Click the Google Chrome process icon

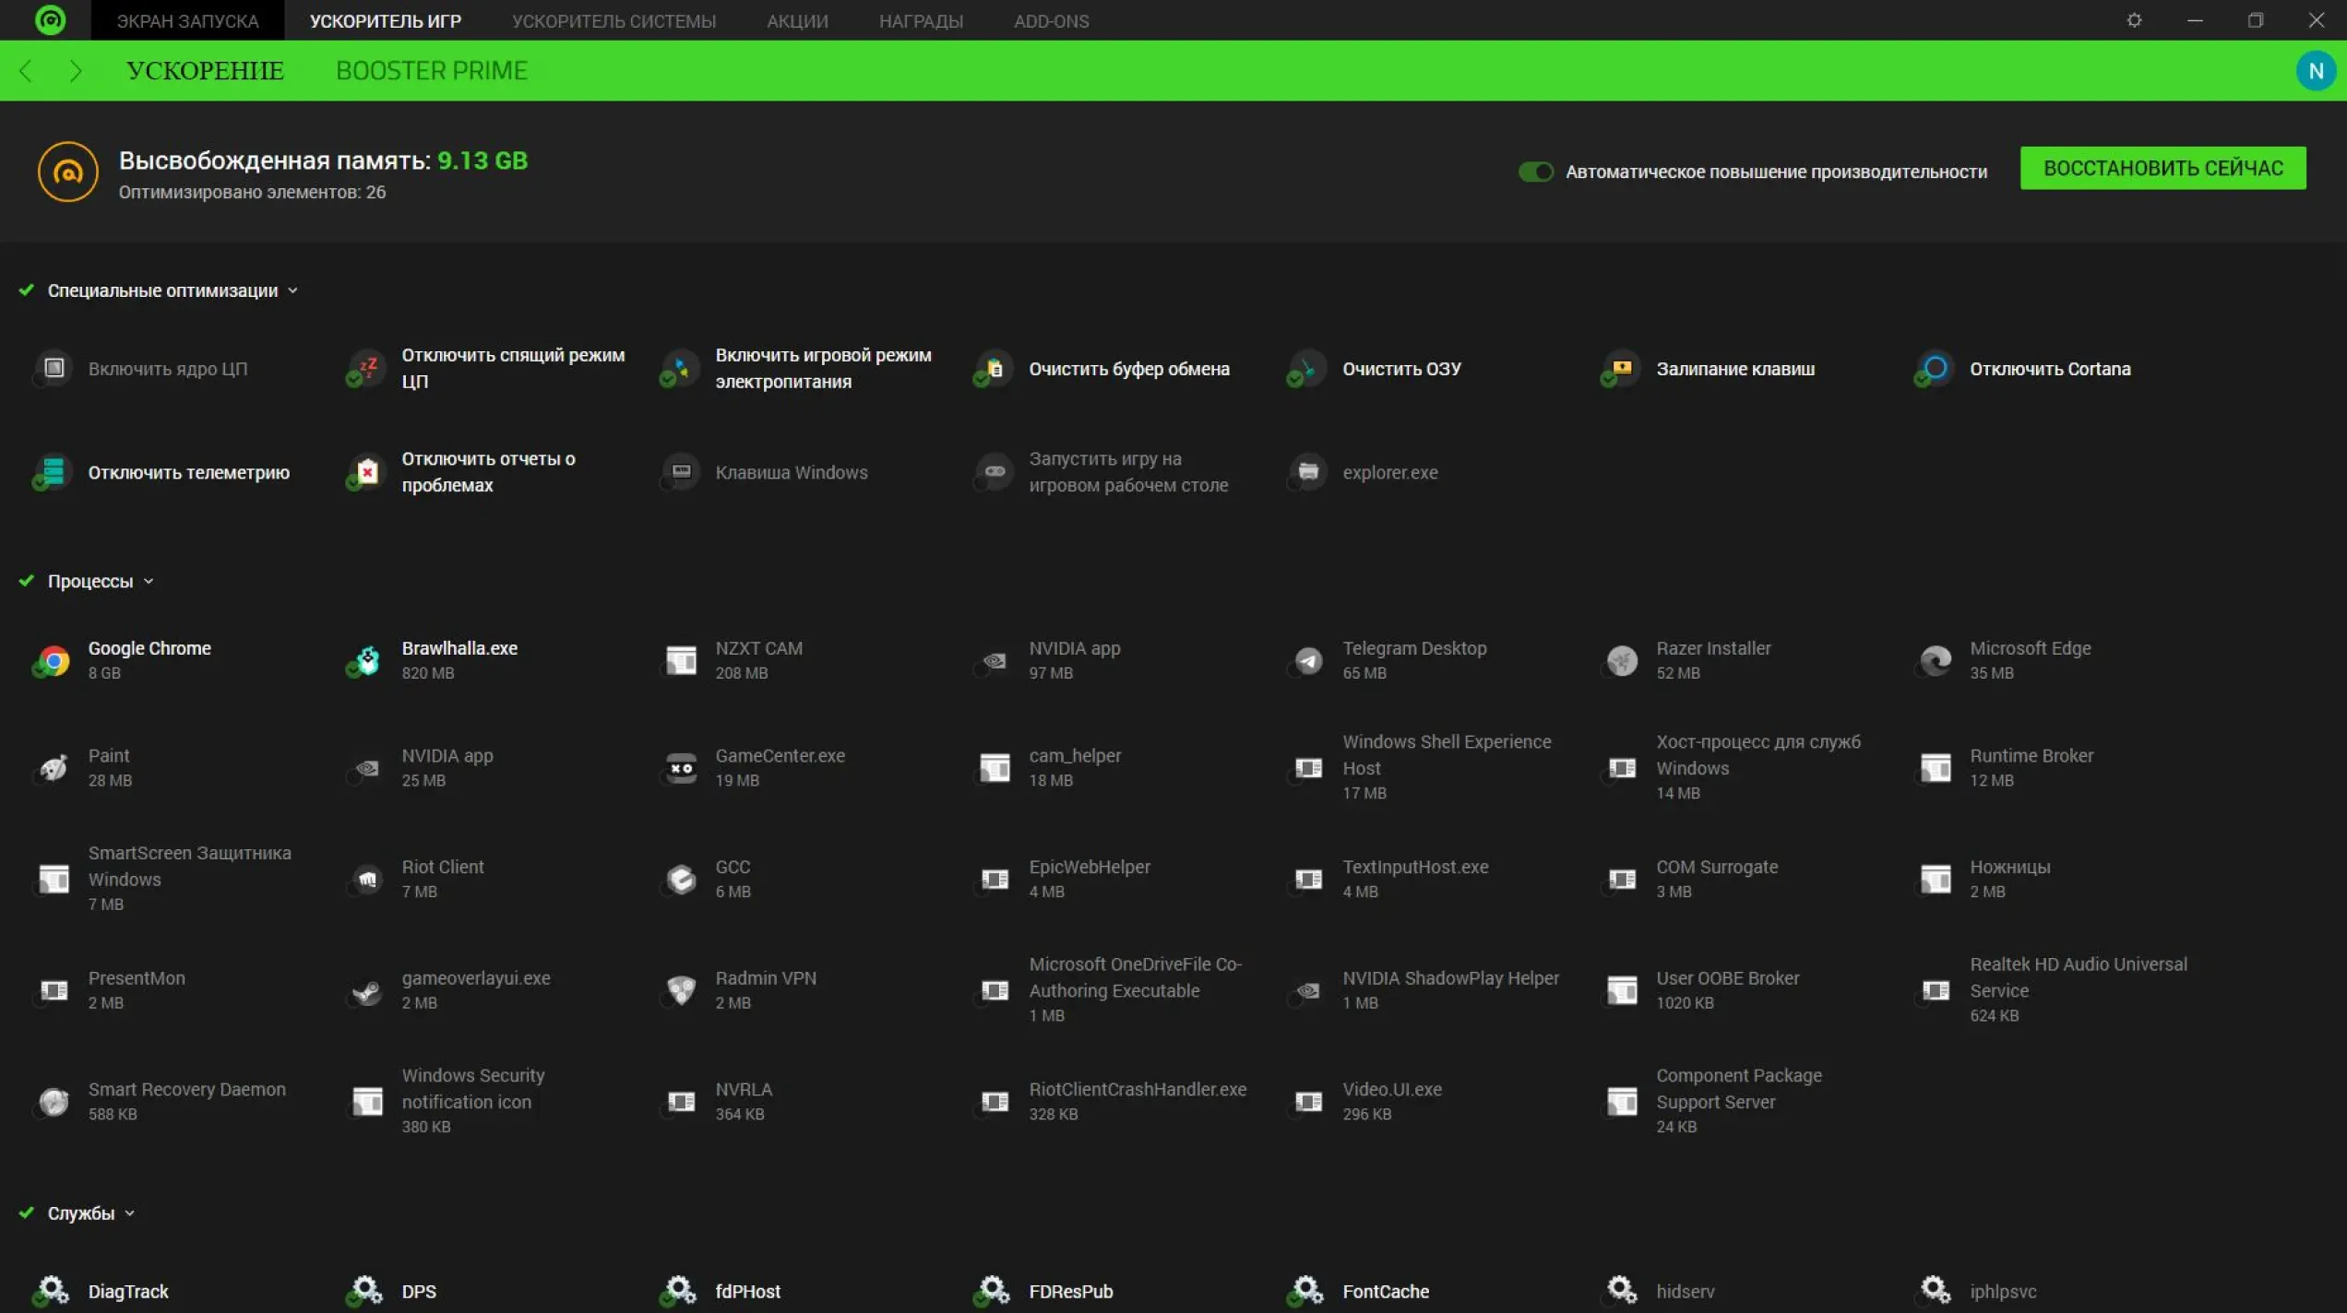pos(54,660)
